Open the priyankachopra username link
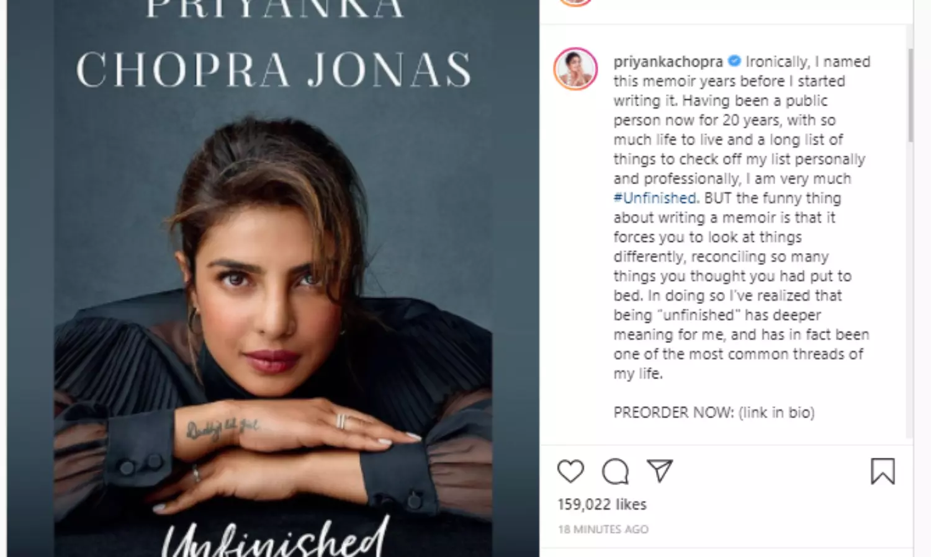Image resolution: width=931 pixels, height=557 pixels. pyautogui.click(x=668, y=62)
